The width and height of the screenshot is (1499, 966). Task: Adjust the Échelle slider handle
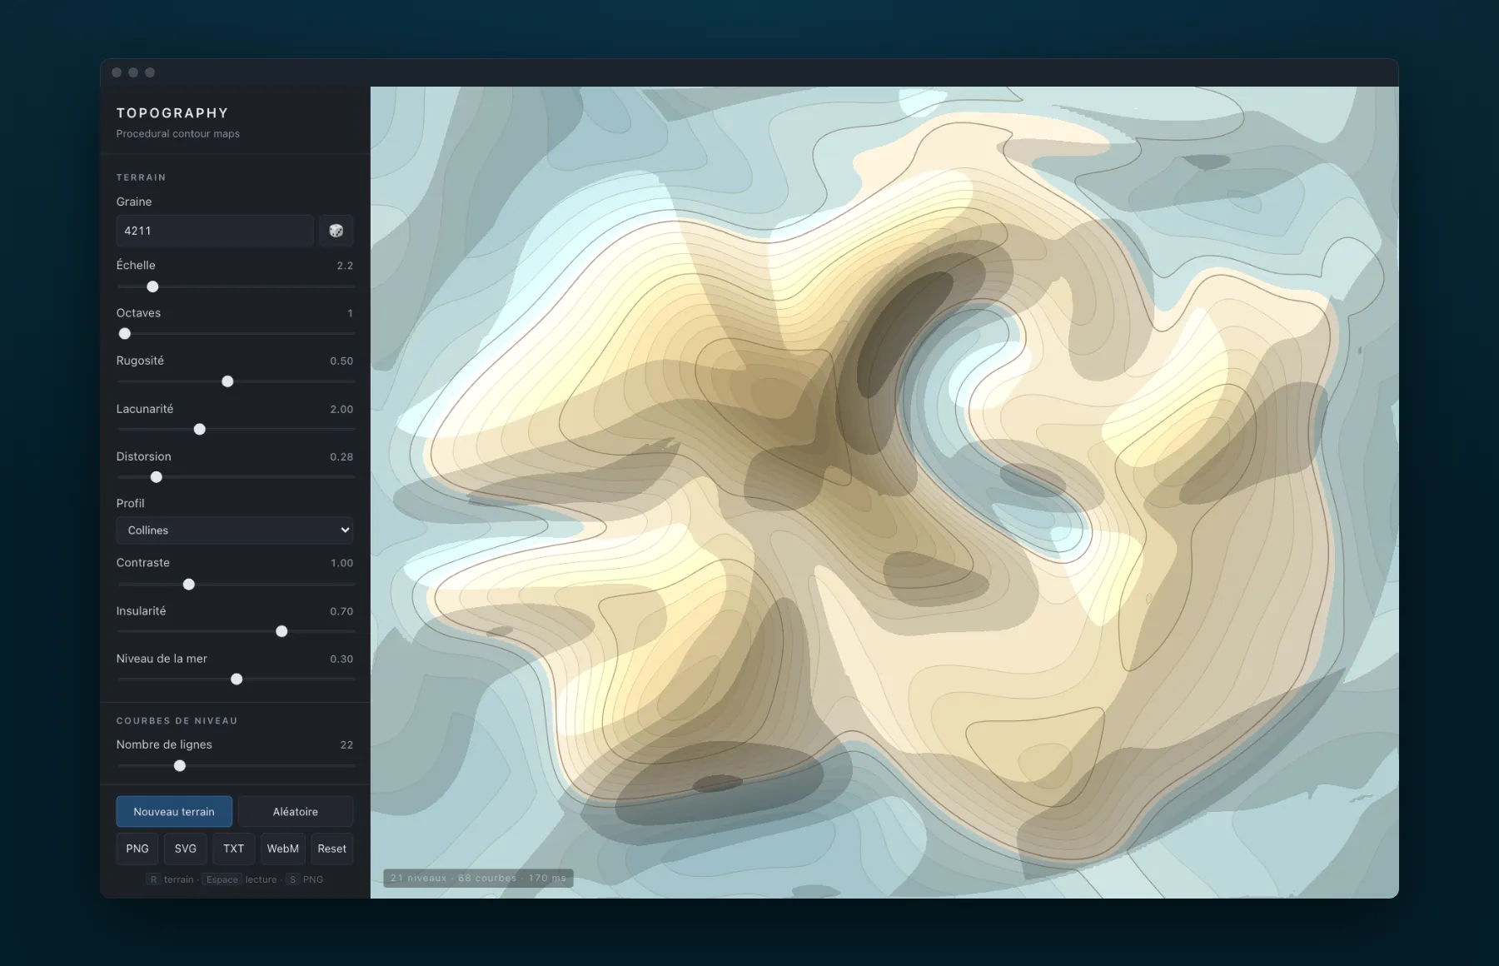point(152,286)
